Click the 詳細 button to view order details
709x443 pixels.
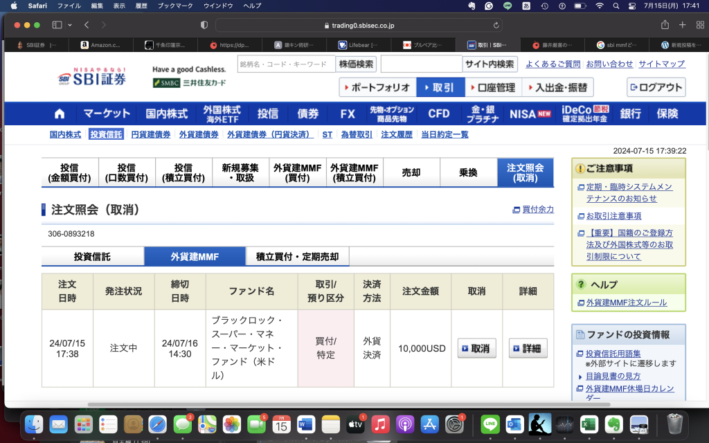coord(528,348)
